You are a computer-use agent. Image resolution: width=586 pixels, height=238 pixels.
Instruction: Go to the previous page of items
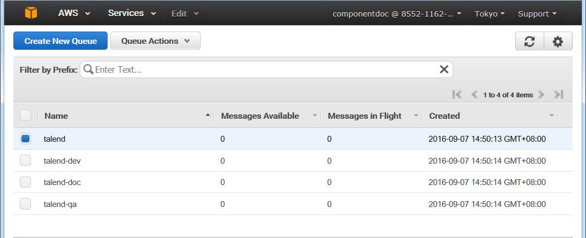(x=474, y=95)
